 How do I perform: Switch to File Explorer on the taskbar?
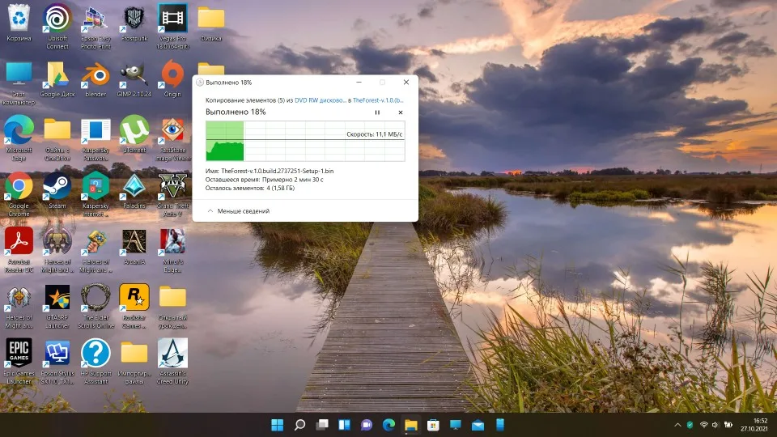click(411, 425)
